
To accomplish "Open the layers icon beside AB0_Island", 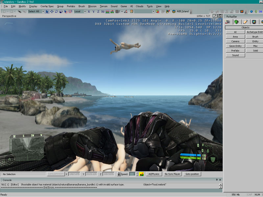I will pos(174,11).
